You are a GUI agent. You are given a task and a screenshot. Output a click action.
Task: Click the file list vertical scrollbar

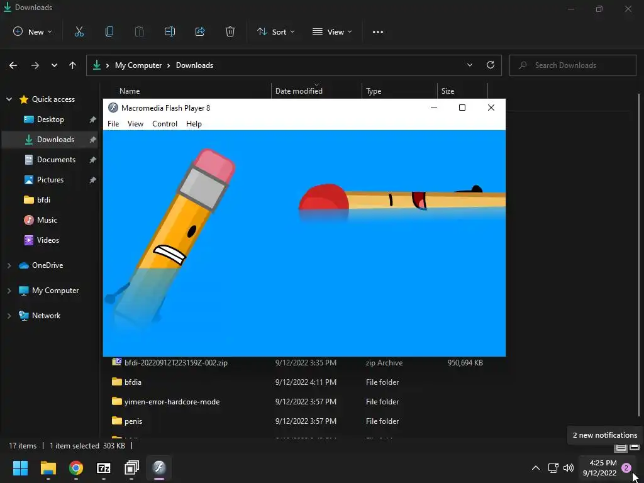coord(639,255)
